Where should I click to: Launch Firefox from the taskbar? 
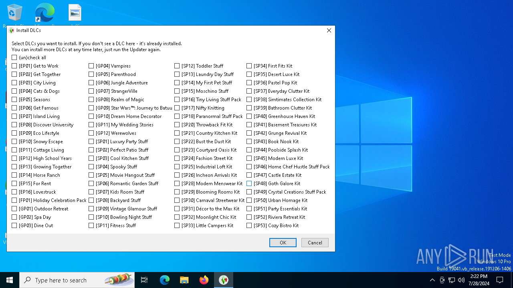(204, 280)
